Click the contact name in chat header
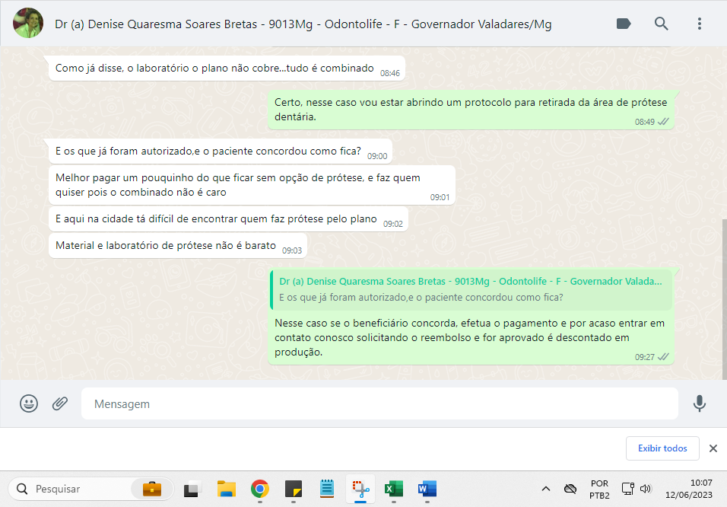Image resolution: width=727 pixels, height=507 pixels. click(303, 24)
